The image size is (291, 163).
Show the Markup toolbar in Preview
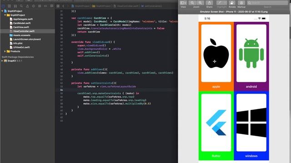click(x=241, y=3)
